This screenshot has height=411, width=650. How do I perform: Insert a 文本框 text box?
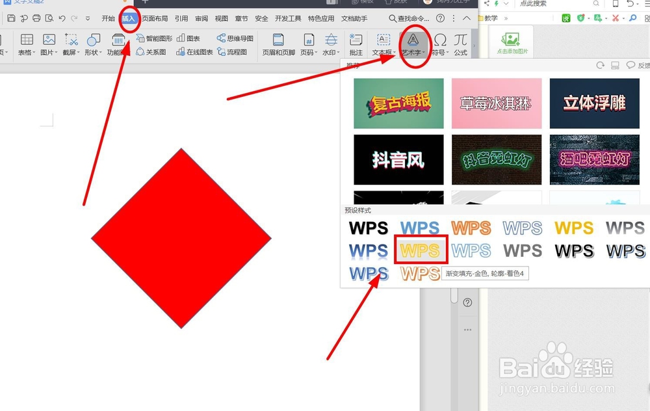[382, 40]
